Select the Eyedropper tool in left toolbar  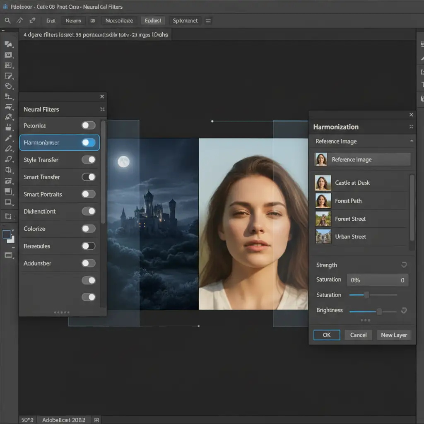[x=8, y=138]
